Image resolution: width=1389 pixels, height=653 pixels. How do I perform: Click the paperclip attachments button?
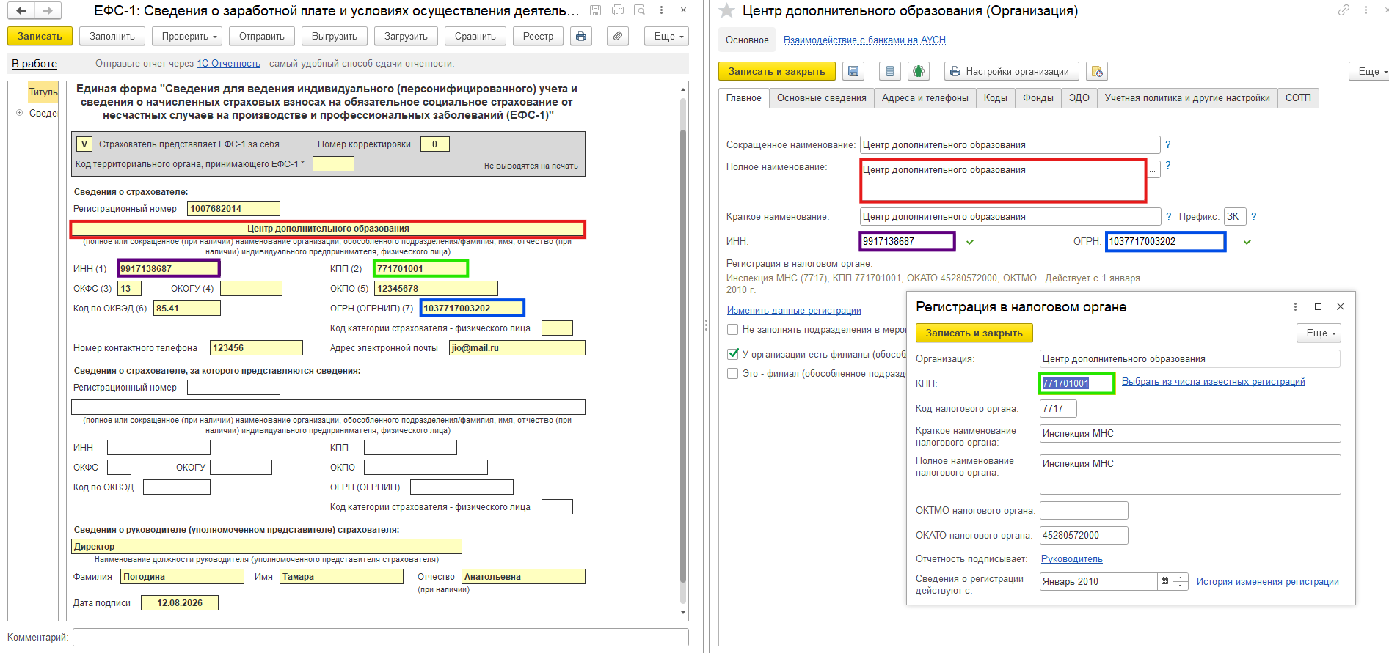tap(618, 36)
